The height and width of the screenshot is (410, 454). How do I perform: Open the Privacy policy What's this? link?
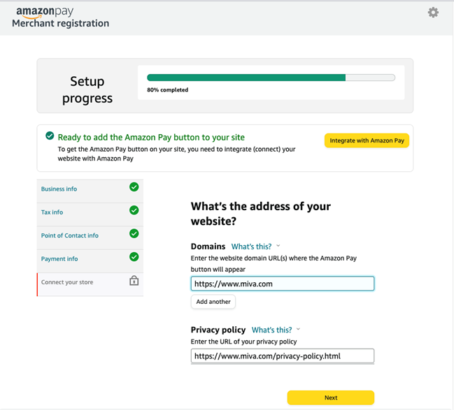point(271,330)
